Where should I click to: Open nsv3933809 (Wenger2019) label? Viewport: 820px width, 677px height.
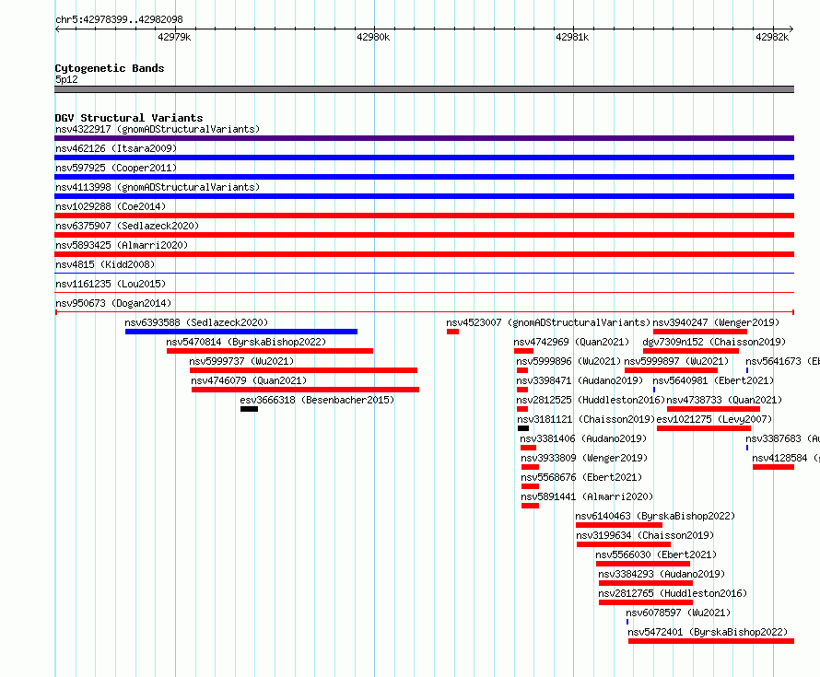pyautogui.click(x=584, y=458)
